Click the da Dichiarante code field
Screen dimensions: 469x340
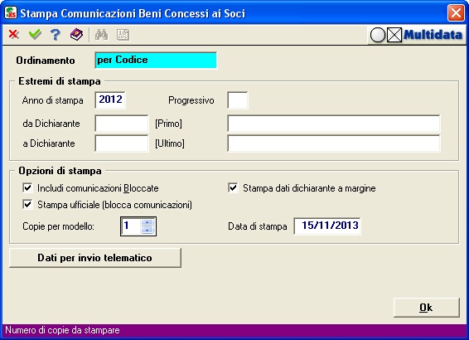point(122,124)
